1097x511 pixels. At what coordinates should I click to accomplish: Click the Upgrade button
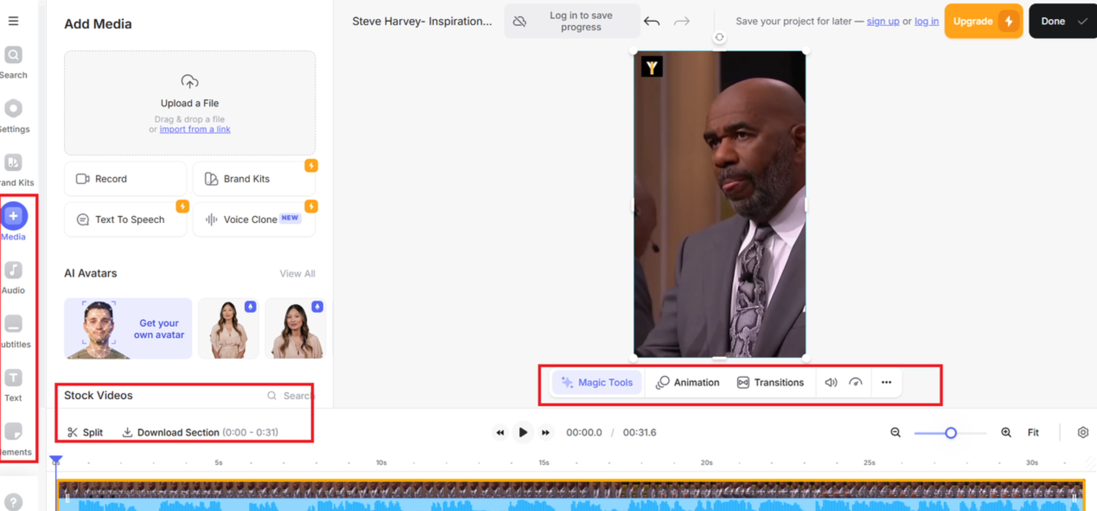pyautogui.click(x=983, y=21)
